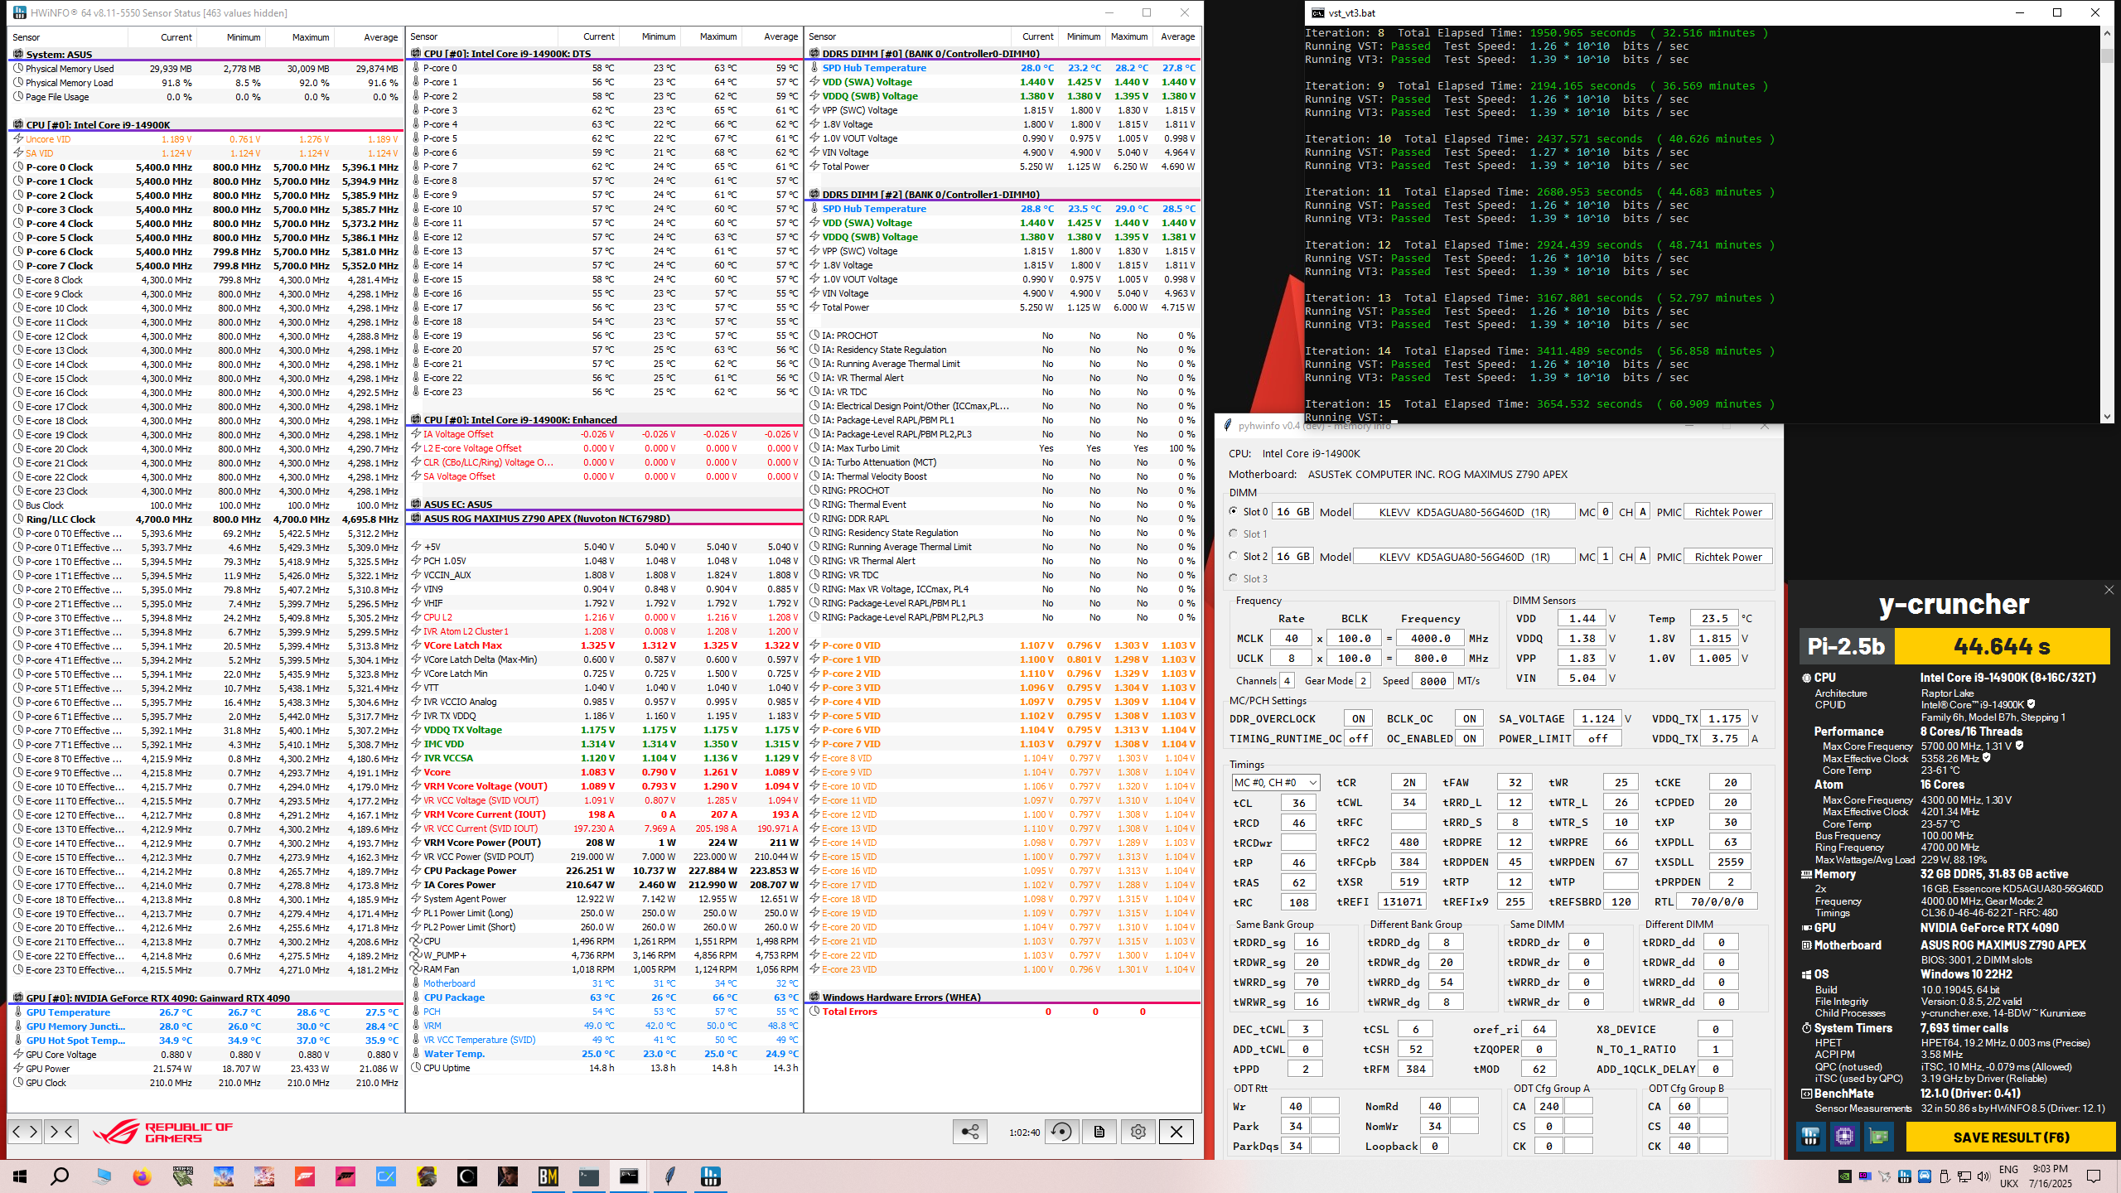Select Slot 1 radio button in pyhwinfo
This screenshot has height=1193, width=2121.
click(x=1234, y=534)
